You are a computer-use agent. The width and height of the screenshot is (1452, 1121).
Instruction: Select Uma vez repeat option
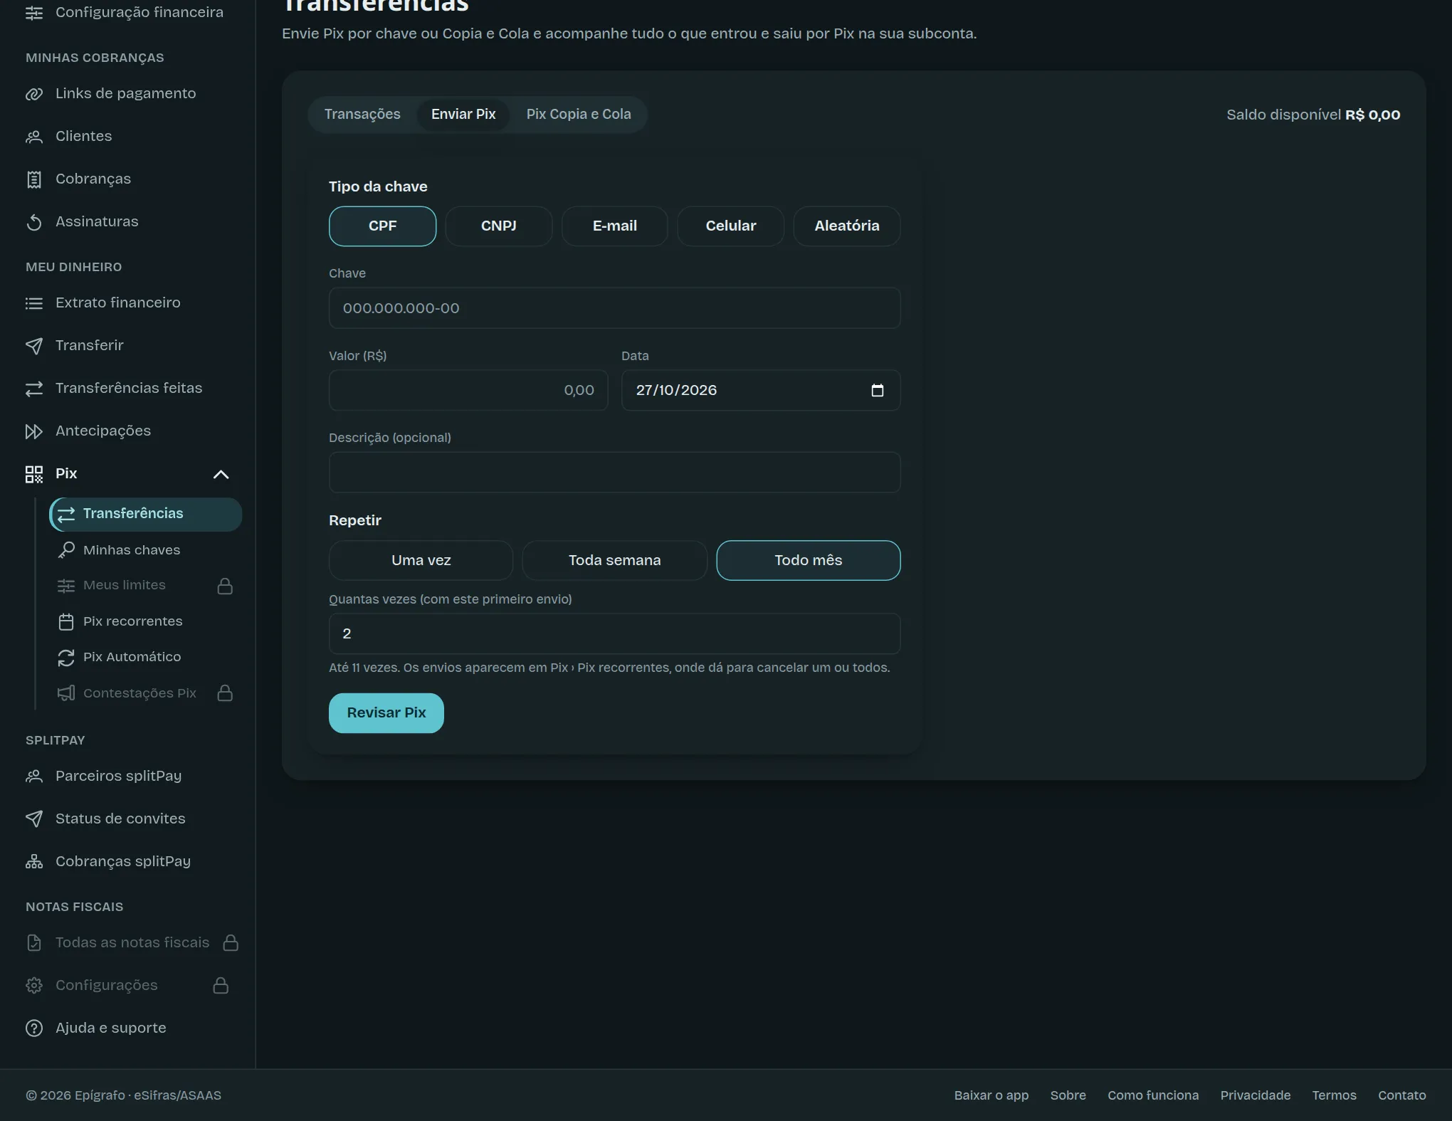click(x=421, y=561)
